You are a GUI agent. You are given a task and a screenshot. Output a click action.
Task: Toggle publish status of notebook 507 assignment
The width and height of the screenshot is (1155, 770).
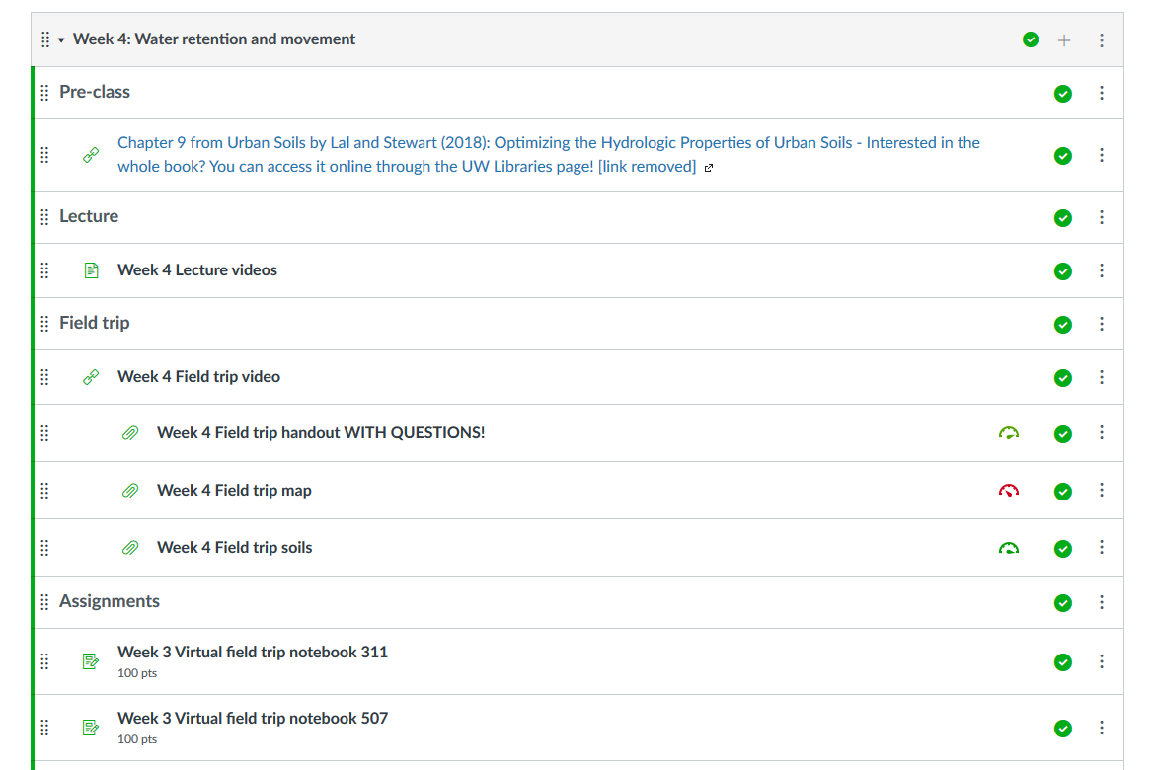coord(1062,729)
